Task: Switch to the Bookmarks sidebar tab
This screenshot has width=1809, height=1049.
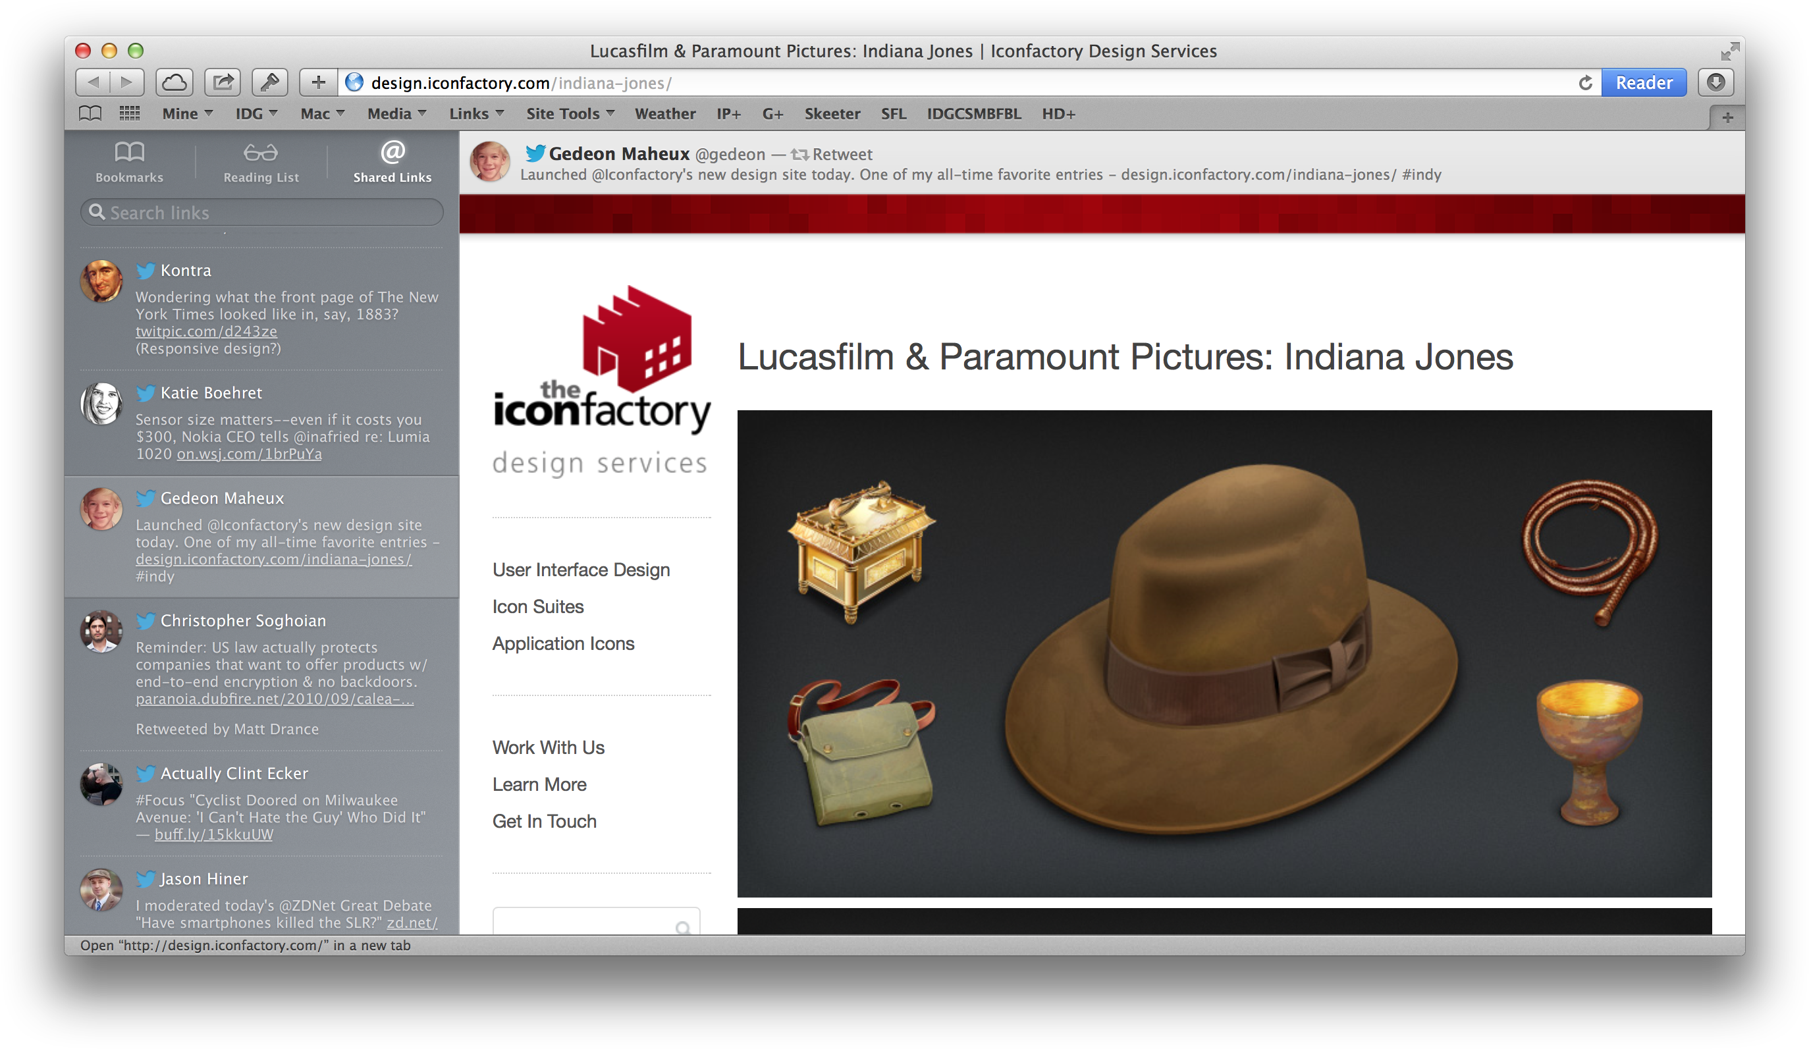Action: pyautogui.click(x=129, y=162)
